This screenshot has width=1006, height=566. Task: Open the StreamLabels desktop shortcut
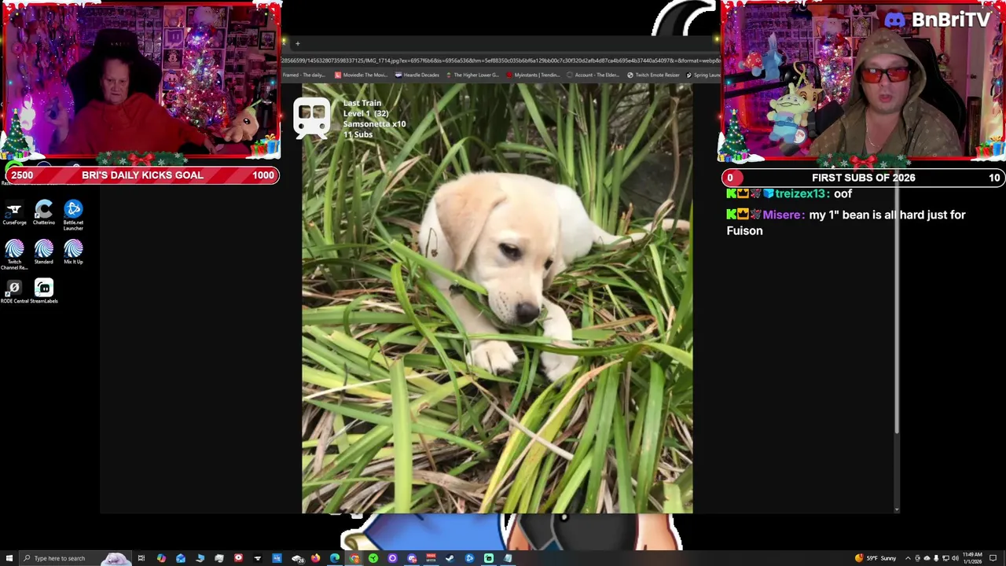pos(44,292)
